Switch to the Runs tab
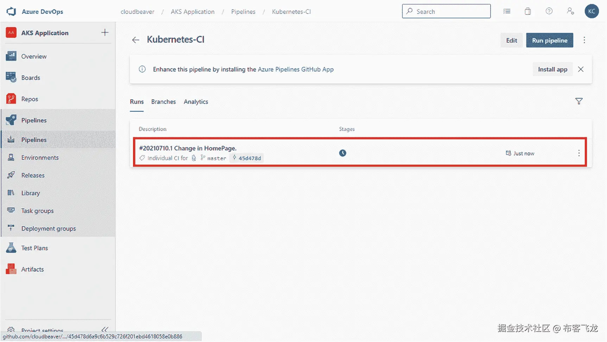This screenshot has height=342, width=607. tap(137, 102)
